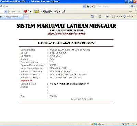Open the zoom level dropdown arrow

(133, 124)
